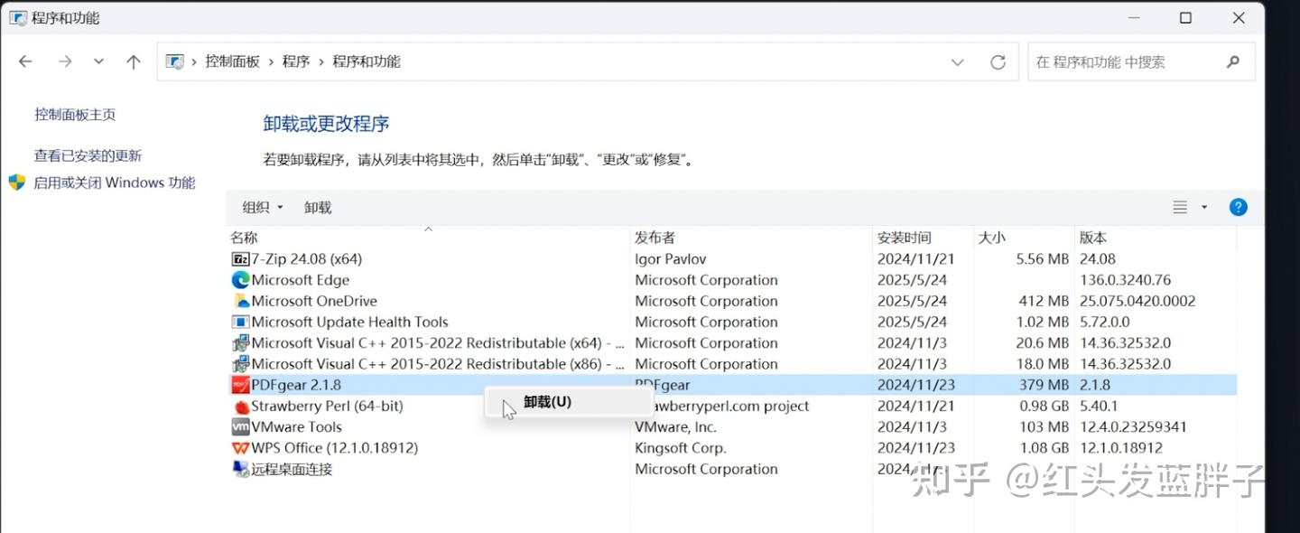Sort by the 版本 column header

1155,238
